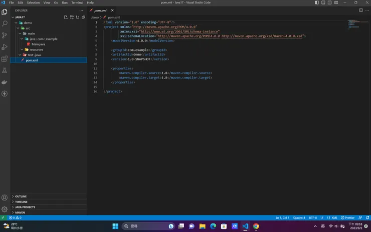Expand the OUTLINE section

pos(21,196)
